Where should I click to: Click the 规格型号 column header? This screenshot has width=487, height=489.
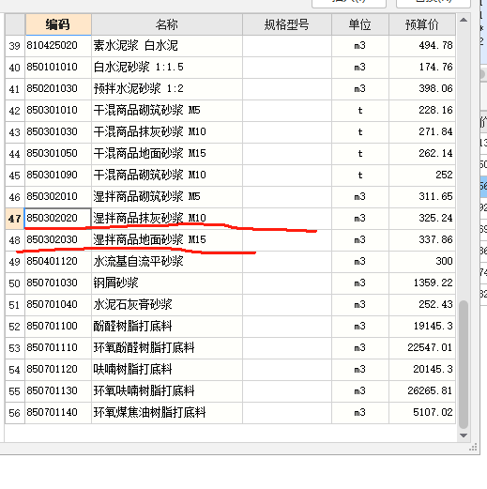coord(287,24)
